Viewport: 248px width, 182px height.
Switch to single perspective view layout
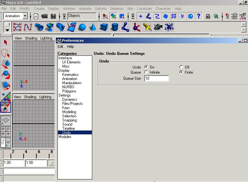click(6, 121)
